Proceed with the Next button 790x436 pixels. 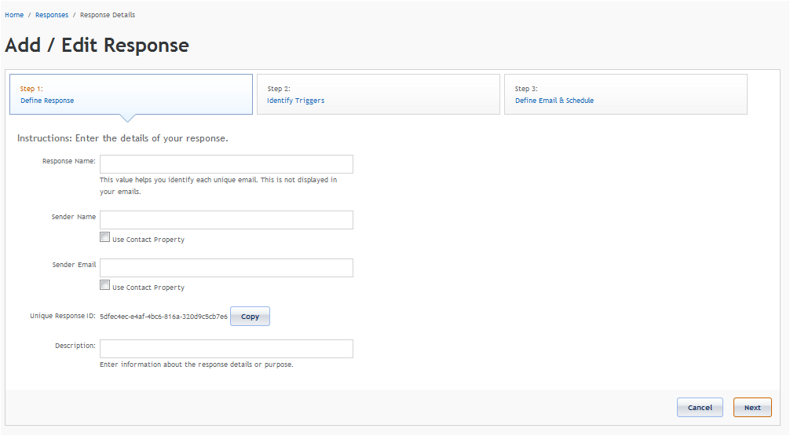(752, 407)
